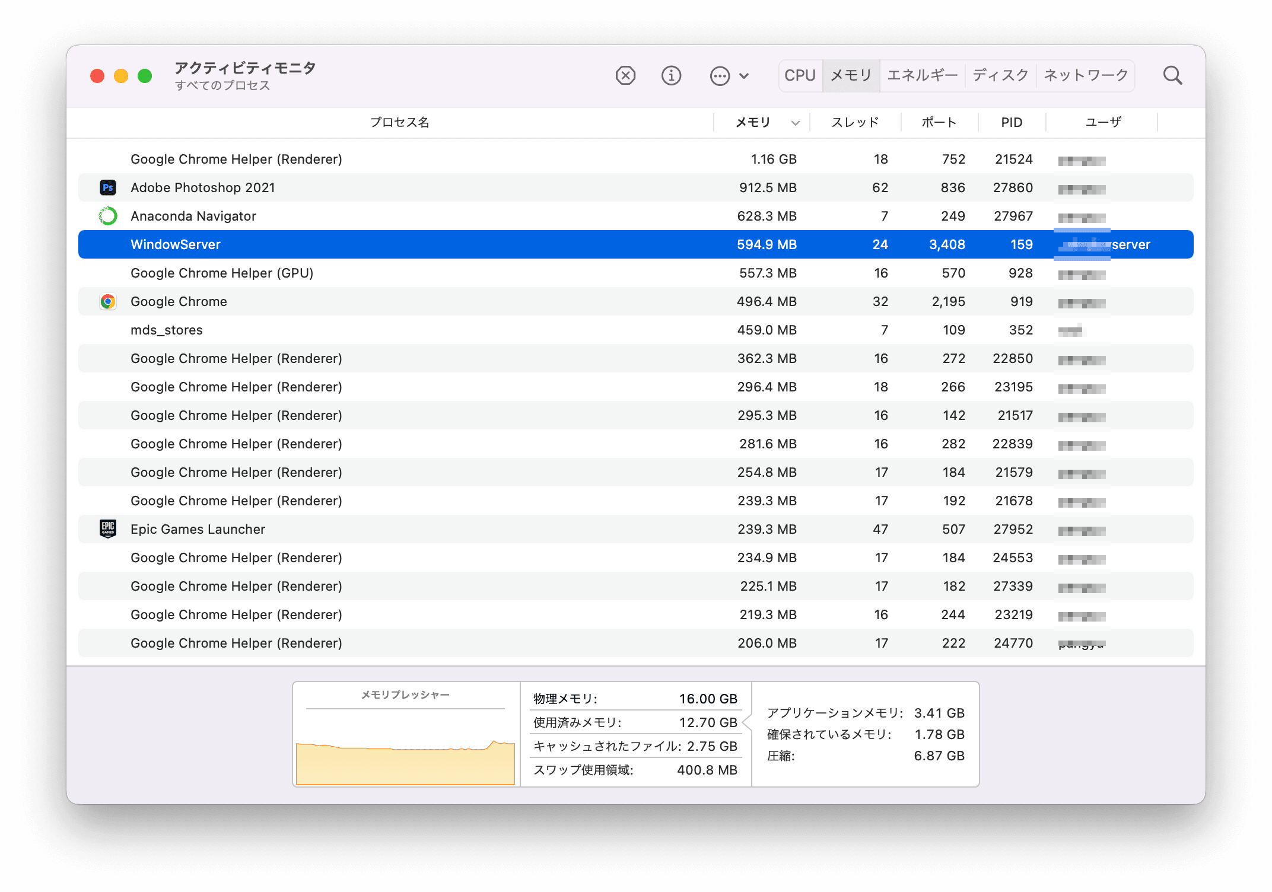
Task: Switch to the エネルギー tab
Action: [x=922, y=75]
